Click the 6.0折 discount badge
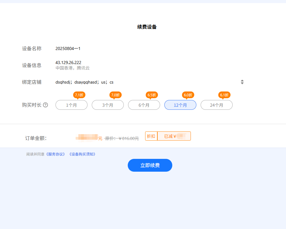The width and height of the screenshot is (286, 229). click(x=188, y=95)
